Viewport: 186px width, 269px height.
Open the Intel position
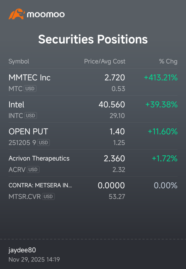click(x=93, y=109)
